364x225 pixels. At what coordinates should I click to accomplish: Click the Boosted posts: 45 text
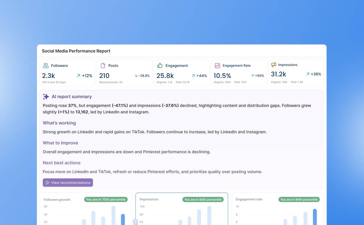[x=111, y=82]
